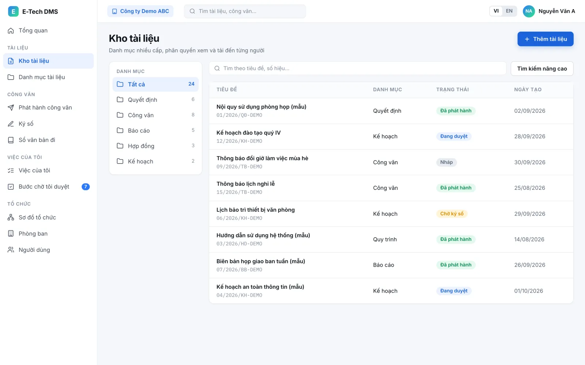Open Người dùng menu item
The image size is (585, 365).
pos(49,250)
